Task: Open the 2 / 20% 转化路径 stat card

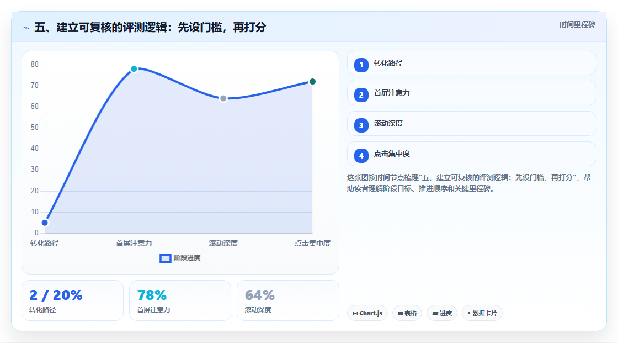Action: pos(72,300)
